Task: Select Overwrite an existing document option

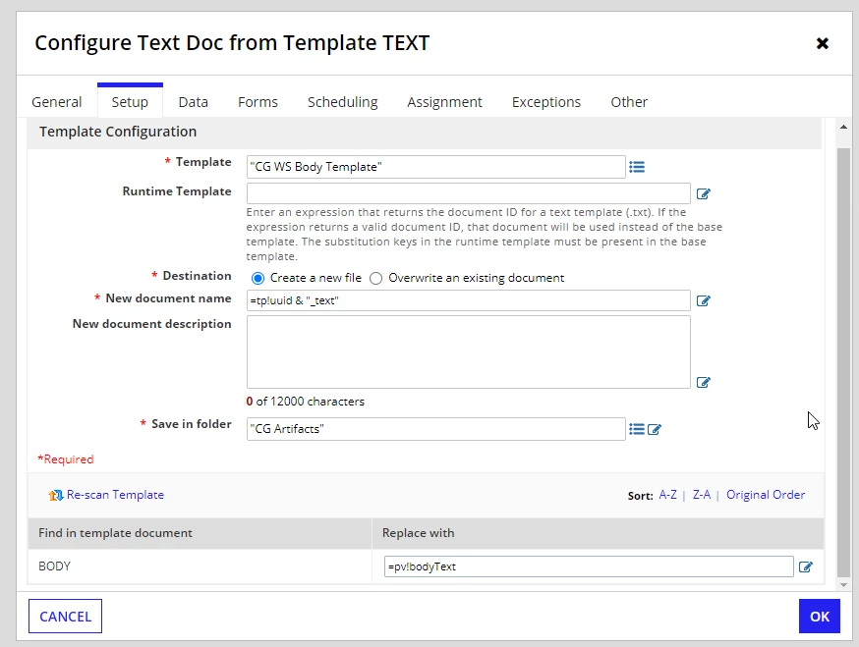Action: [x=375, y=278]
